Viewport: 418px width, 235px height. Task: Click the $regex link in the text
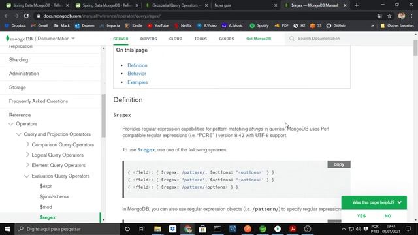[x=146, y=149]
